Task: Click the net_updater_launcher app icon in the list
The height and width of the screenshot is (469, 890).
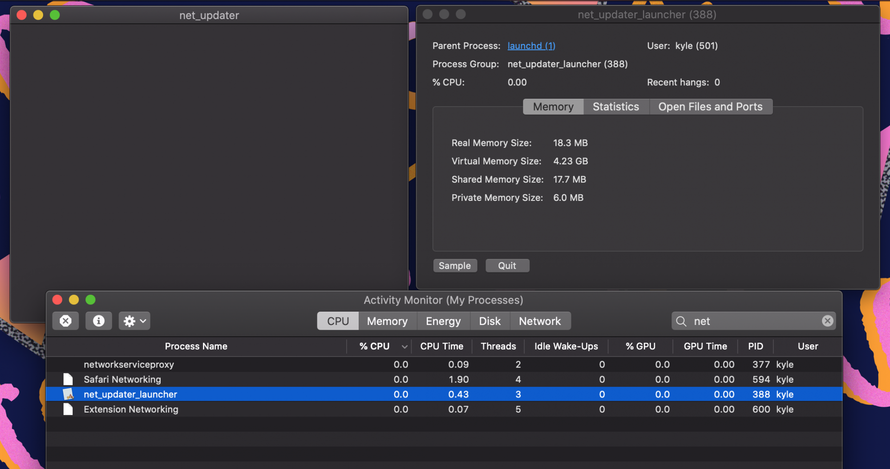Action: (68, 394)
